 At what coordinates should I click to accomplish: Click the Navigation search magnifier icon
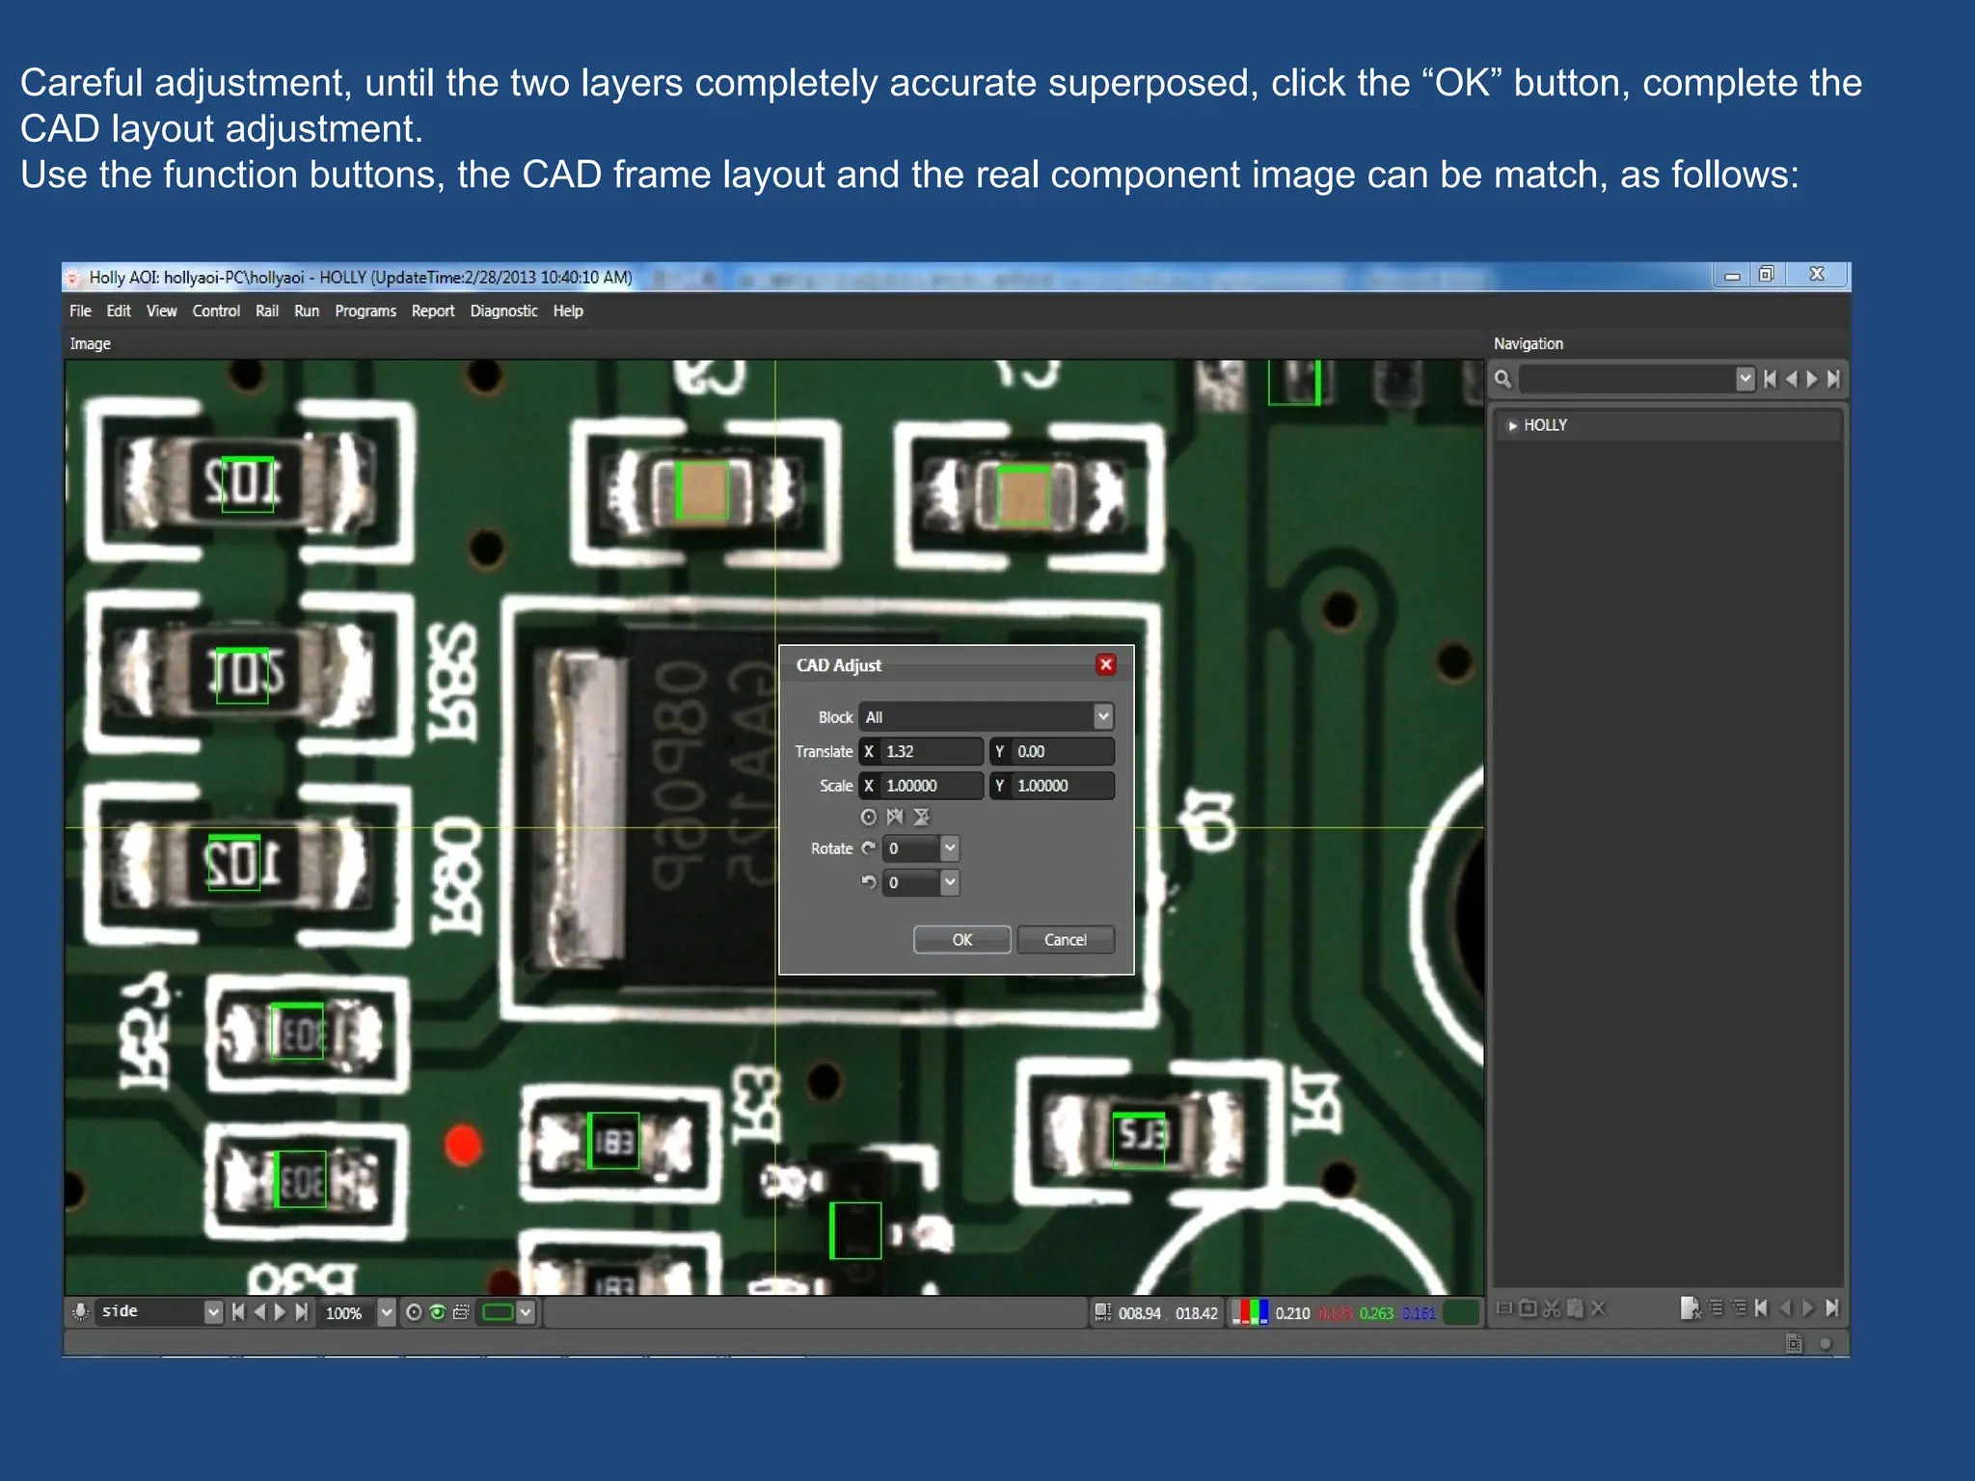tap(1502, 379)
